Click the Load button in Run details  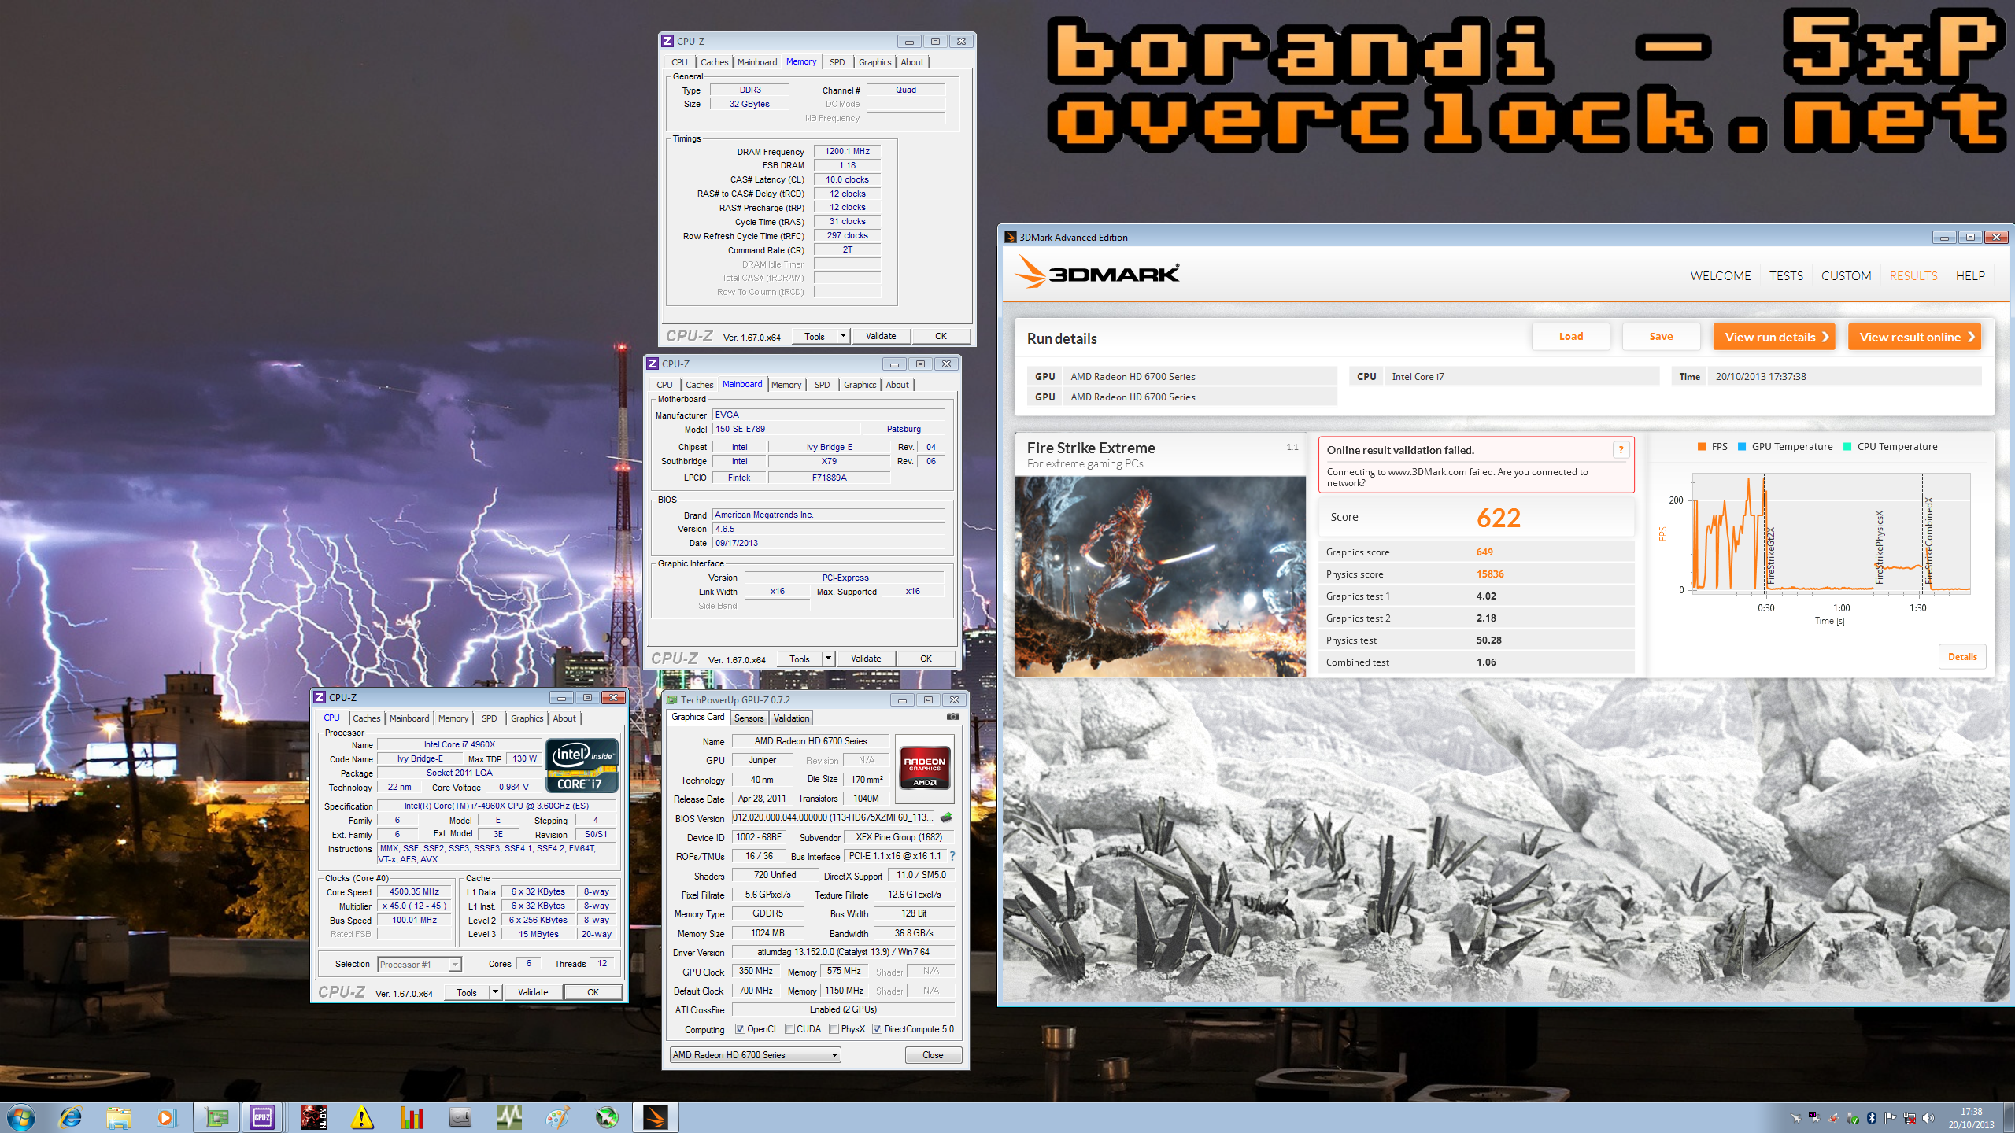1570,337
